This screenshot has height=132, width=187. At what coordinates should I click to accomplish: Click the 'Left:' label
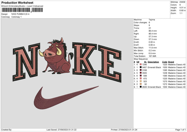pos(136,31)
